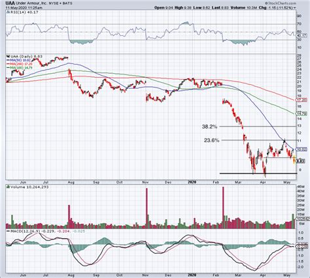Click the green MA(100) line swatch in the legend
This screenshot has height=278, width=310.
click(8, 68)
